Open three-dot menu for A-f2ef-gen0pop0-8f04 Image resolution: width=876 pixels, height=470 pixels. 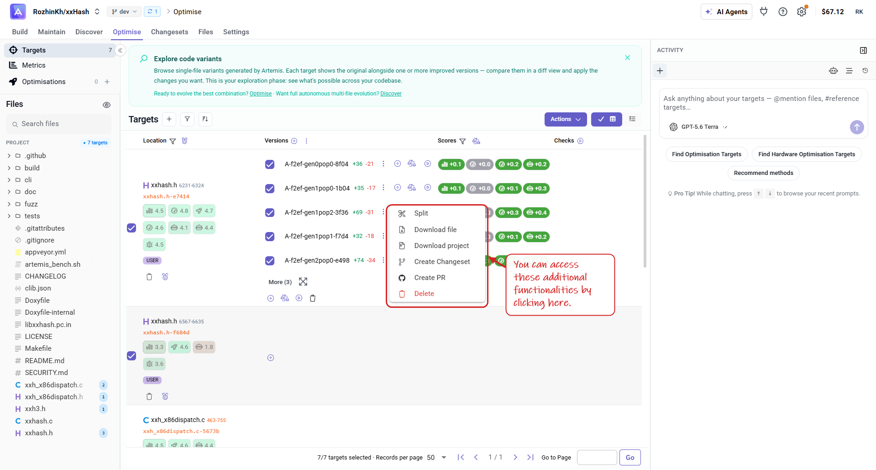pos(383,164)
